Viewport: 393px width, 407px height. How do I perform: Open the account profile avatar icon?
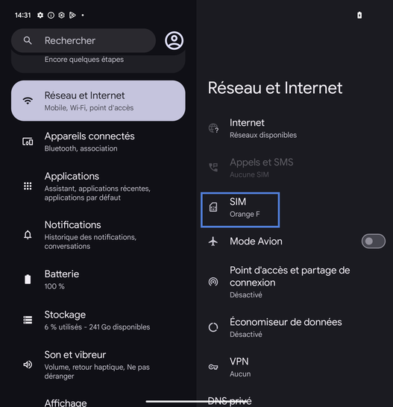[174, 40]
